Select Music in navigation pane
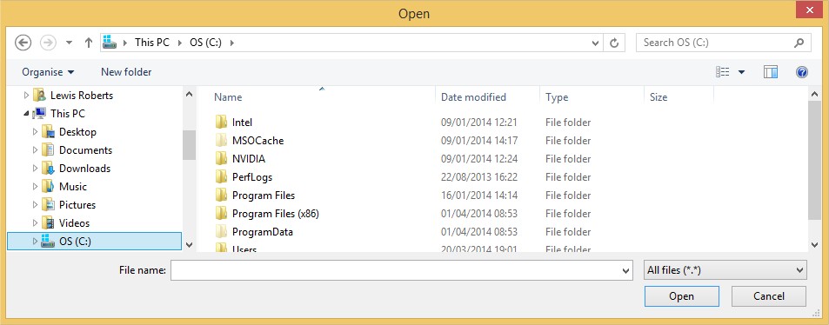829x325 pixels. [x=73, y=187]
